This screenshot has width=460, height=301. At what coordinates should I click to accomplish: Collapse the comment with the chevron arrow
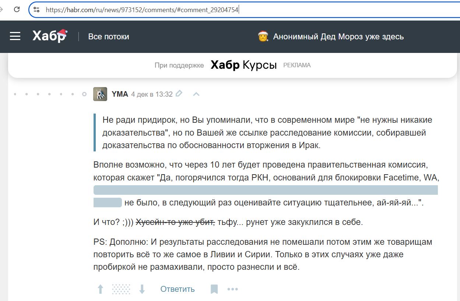196,94
